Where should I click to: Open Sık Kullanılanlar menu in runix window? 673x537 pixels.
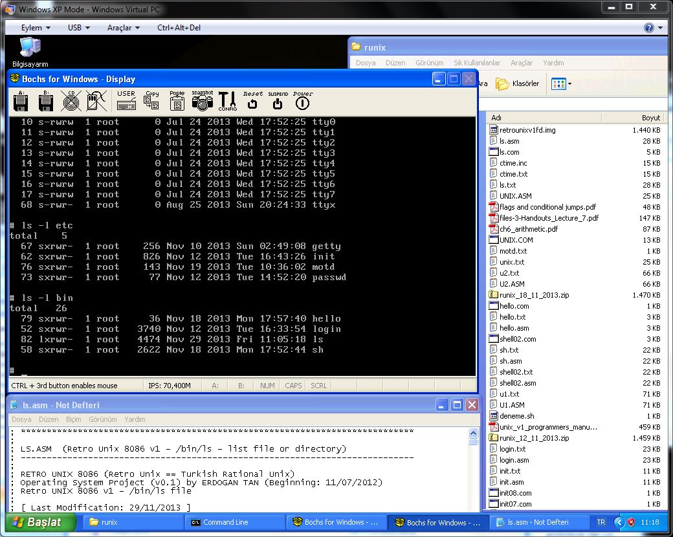tap(477, 63)
